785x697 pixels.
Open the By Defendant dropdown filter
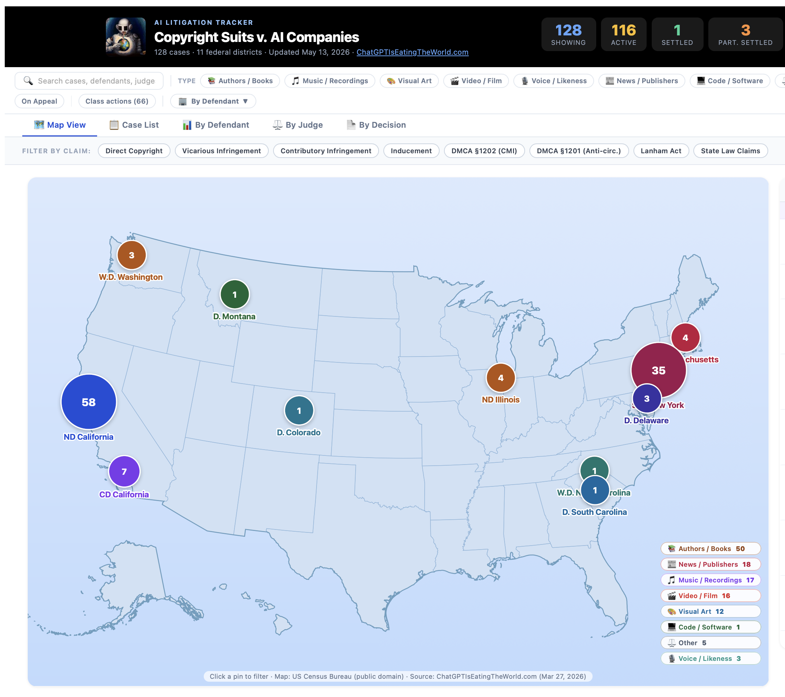click(x=213, y=101)
